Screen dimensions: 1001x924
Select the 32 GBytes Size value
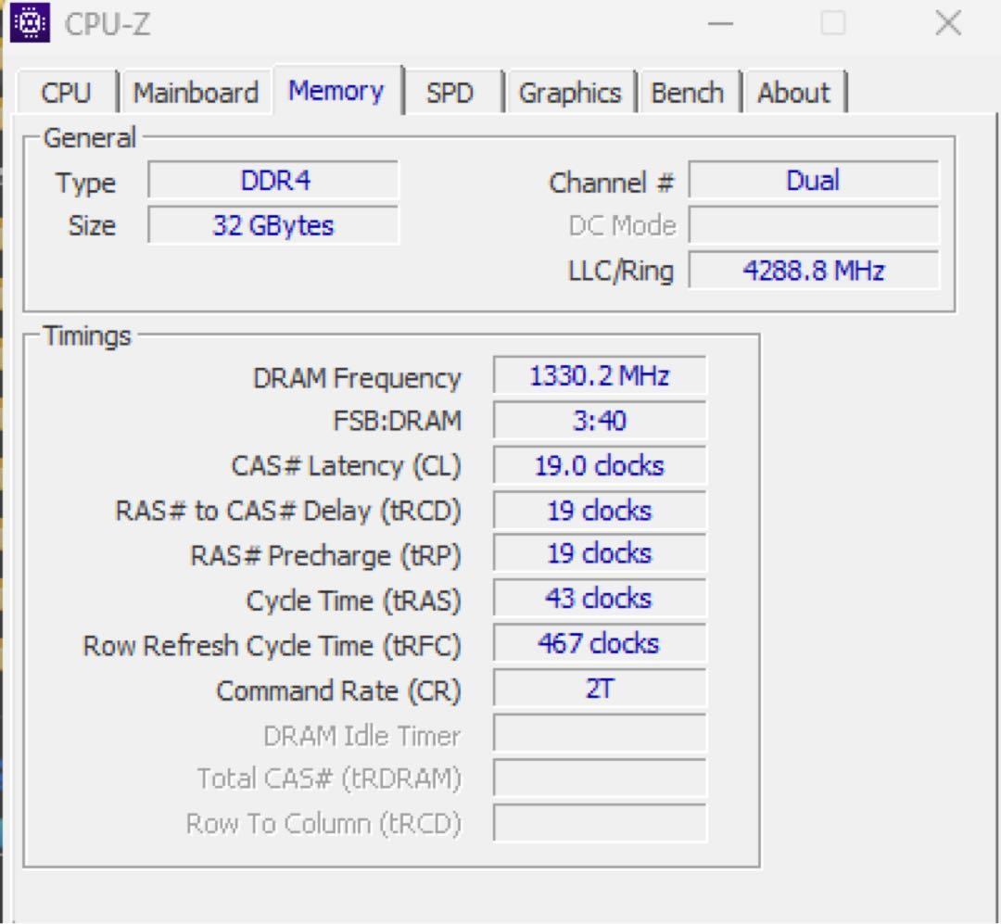[x=273, y=222]
